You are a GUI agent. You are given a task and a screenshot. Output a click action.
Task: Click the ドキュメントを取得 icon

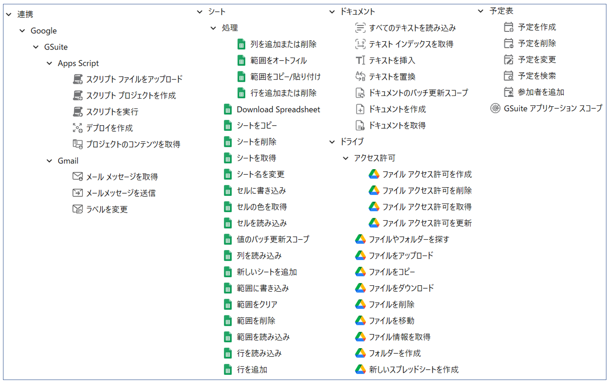360,126
